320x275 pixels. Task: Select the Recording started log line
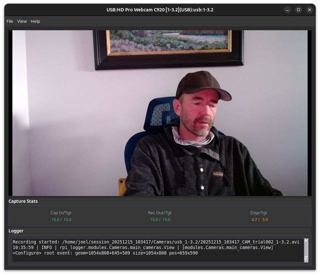120,241
